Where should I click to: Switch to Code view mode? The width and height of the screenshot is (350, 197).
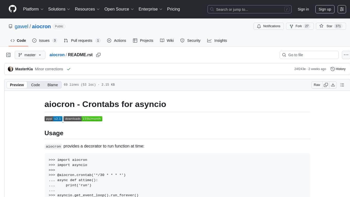(x=36, y=85)
